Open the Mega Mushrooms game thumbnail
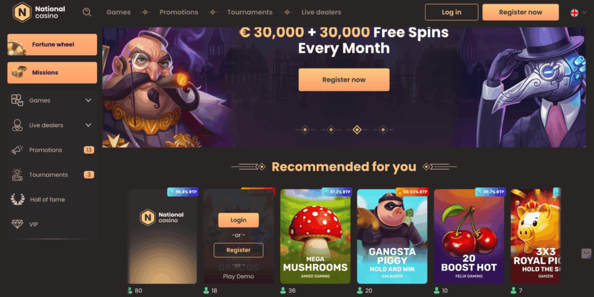The width and height of the screenshot is (594, 297). point(316,237)
